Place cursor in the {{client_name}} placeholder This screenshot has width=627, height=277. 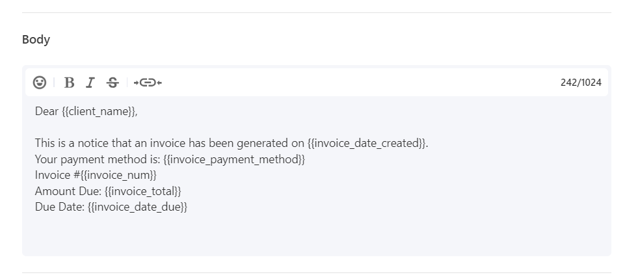coord(98,111)
